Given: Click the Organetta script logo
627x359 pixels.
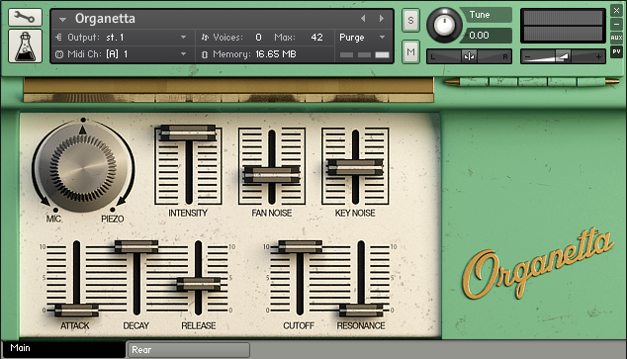Looking at the screenshot, I should click(x=538, y=264).
